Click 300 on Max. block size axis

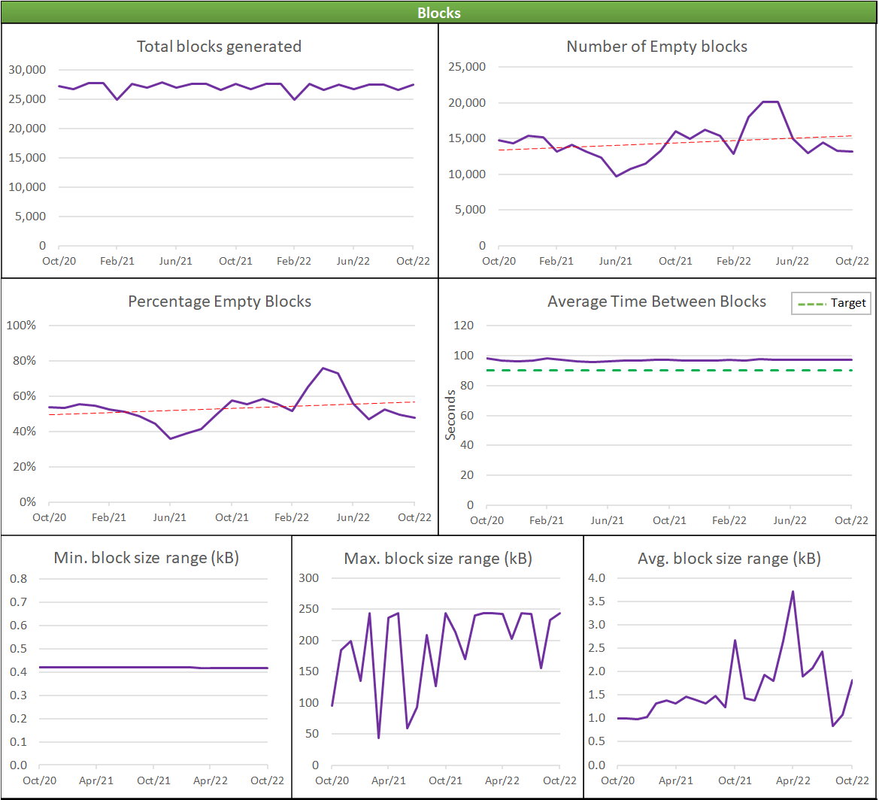(x=309, y=578)
